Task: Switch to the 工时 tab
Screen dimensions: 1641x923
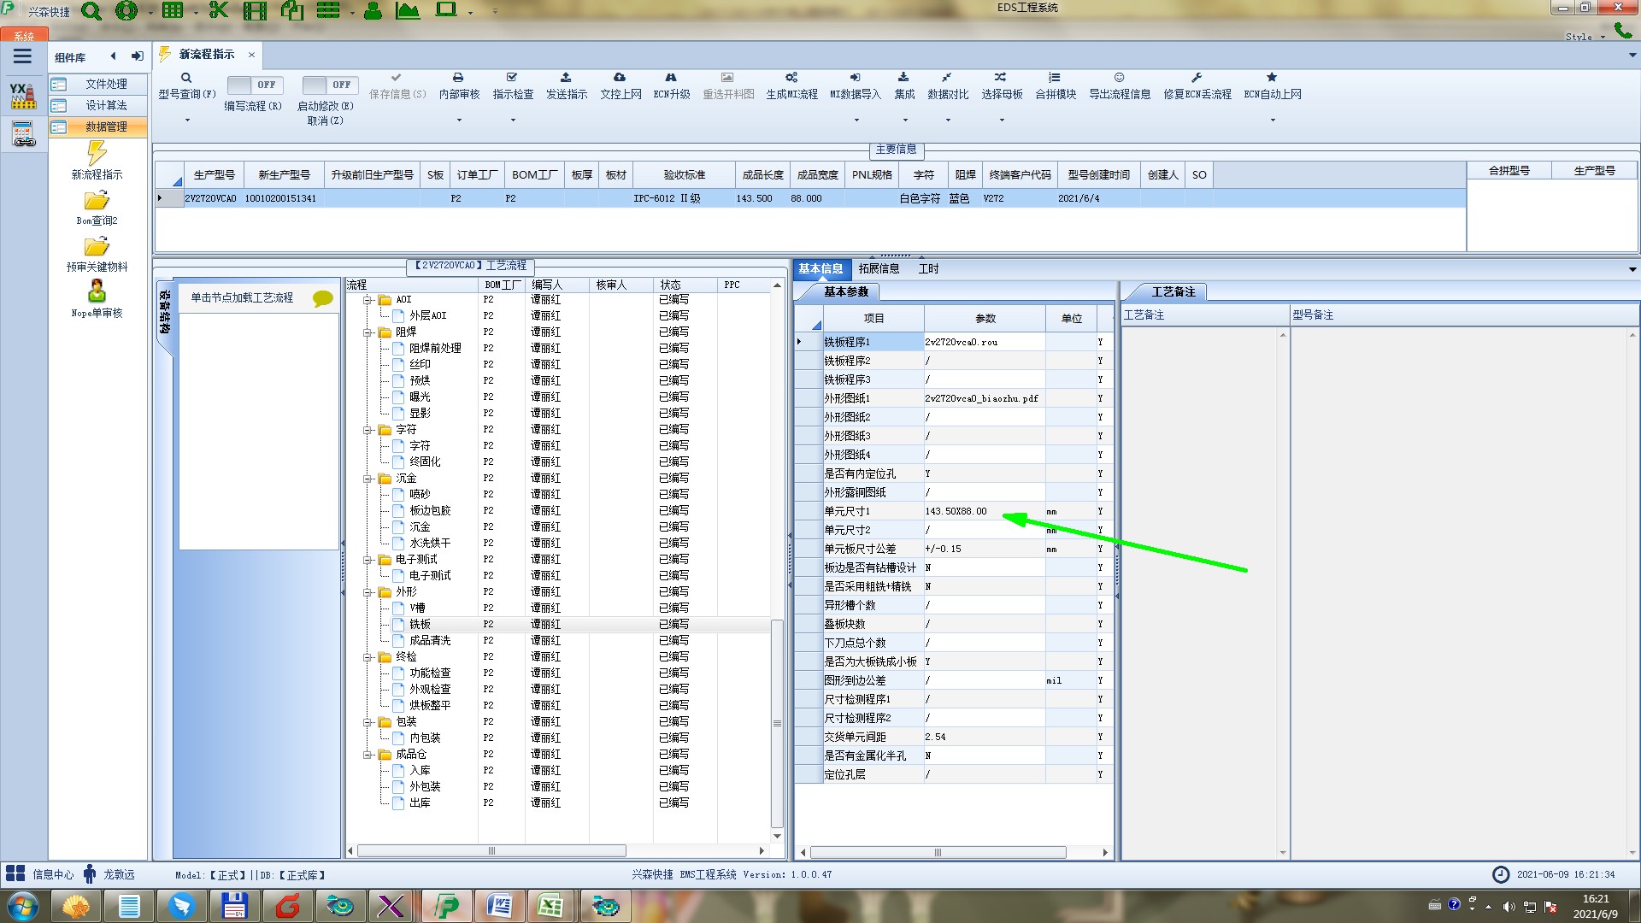Action: 928,268
